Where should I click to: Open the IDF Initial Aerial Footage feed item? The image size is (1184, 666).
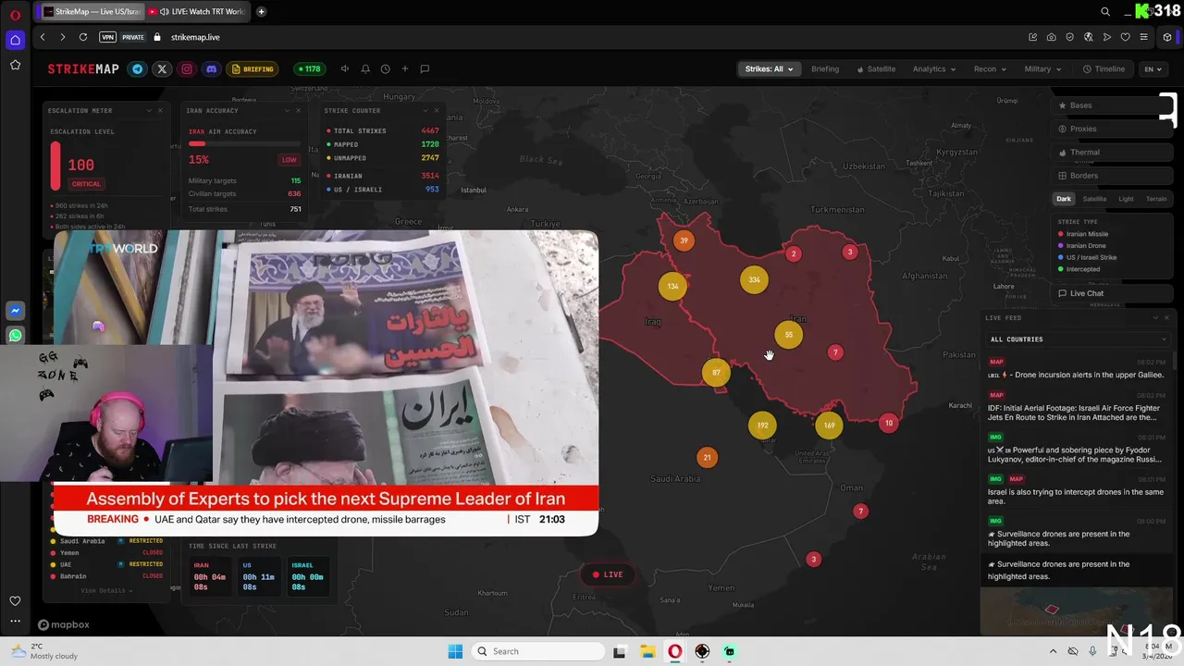pyautogui.click(x=1078, y=407)
